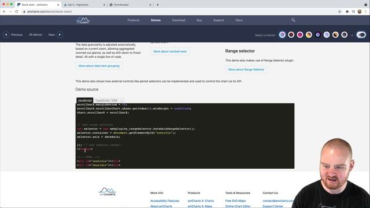The image size is (370, 208).
Task: Open the Demos menu
Action: tap(156, 20)
